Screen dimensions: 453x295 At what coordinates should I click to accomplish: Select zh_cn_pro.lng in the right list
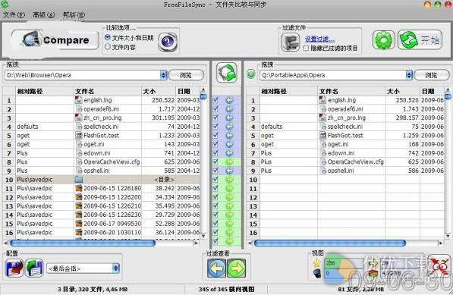point(347,118)
